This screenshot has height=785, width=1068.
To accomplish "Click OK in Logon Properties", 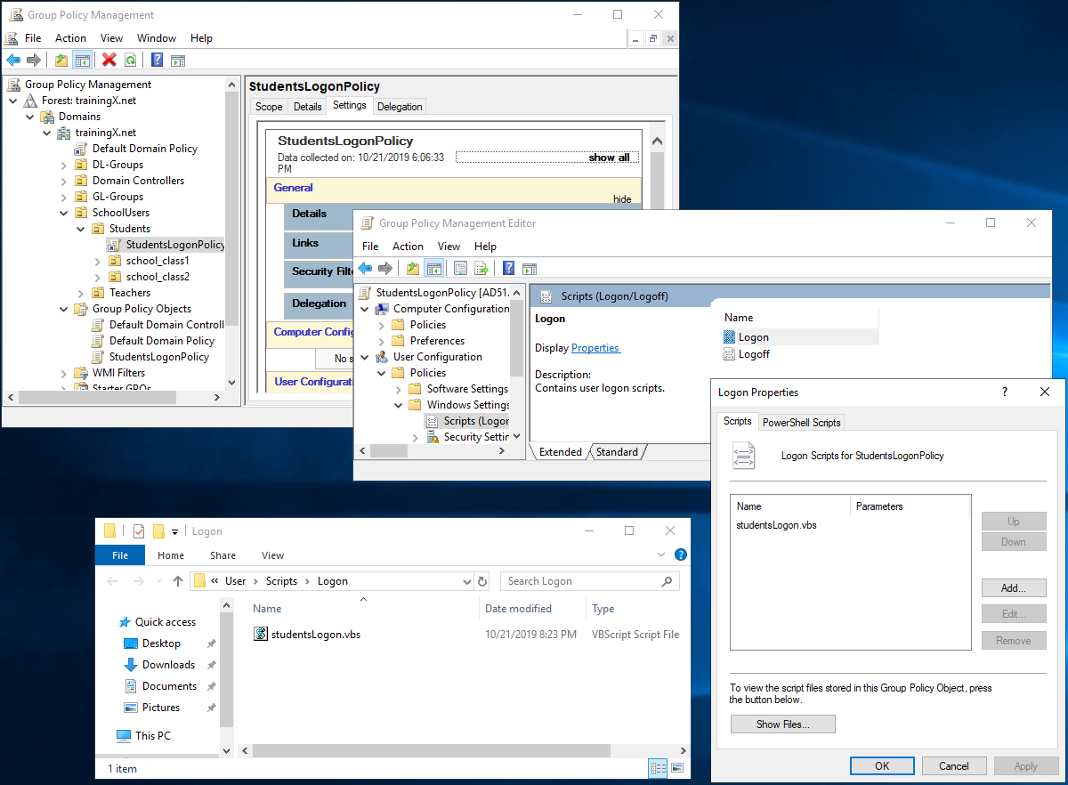I will pyautogui.click(x=882, y=766).
